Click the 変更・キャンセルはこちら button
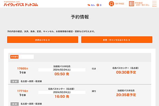The image size is (159, 106). pyautogui.click(x=117, y=40)
